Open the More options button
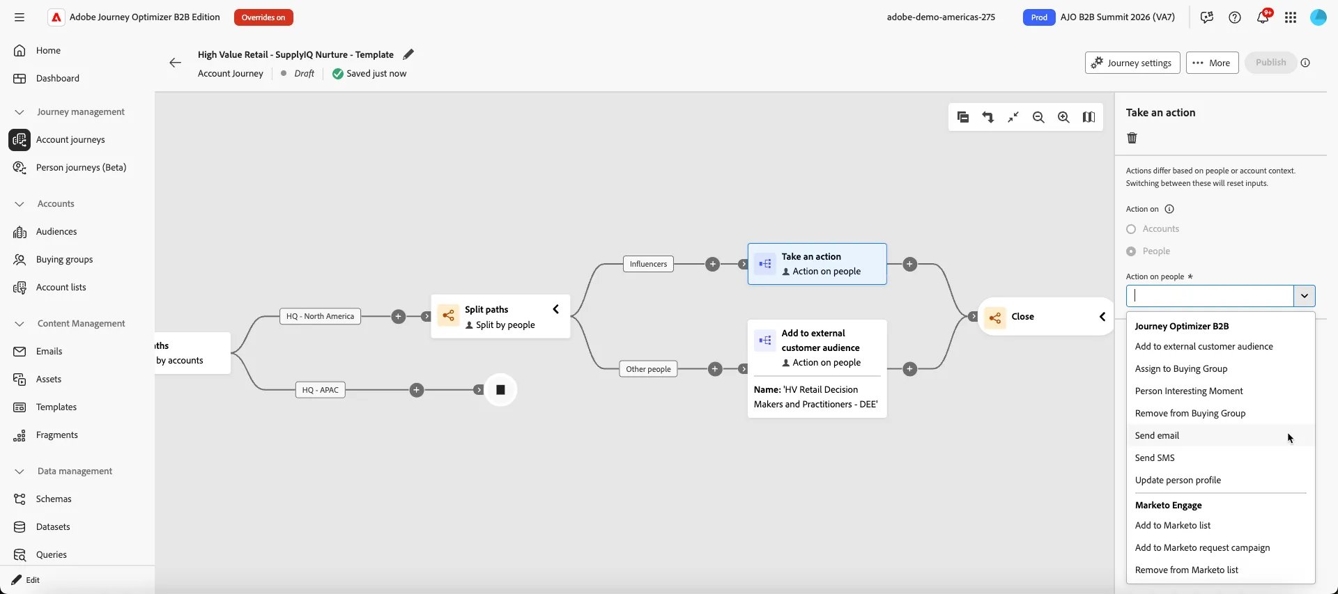The image size is (1338, 594). 1212,63
